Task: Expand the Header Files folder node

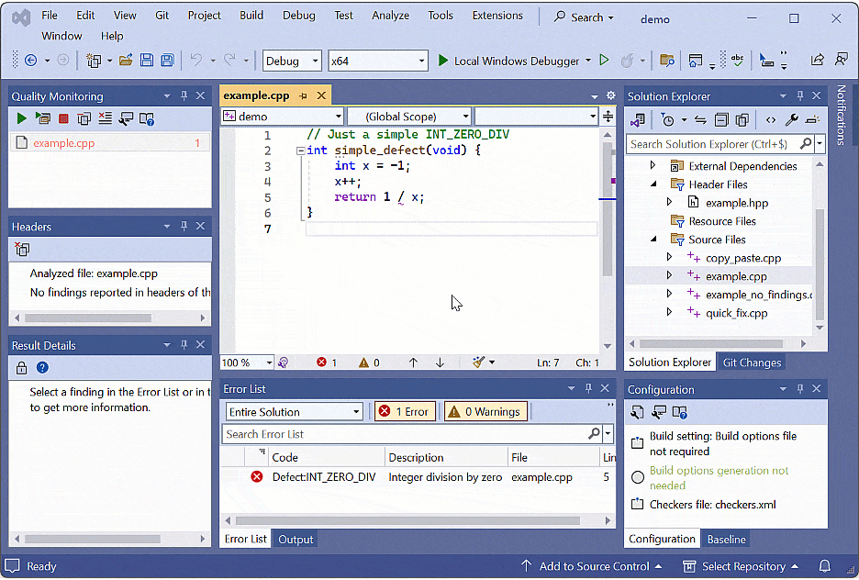Action: click(653, 184)
